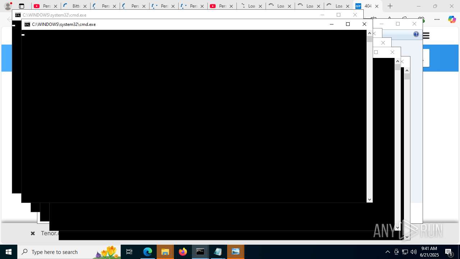Minimize the front cmd.exe window
Viewport: 460px width, 259px height.
331,24
